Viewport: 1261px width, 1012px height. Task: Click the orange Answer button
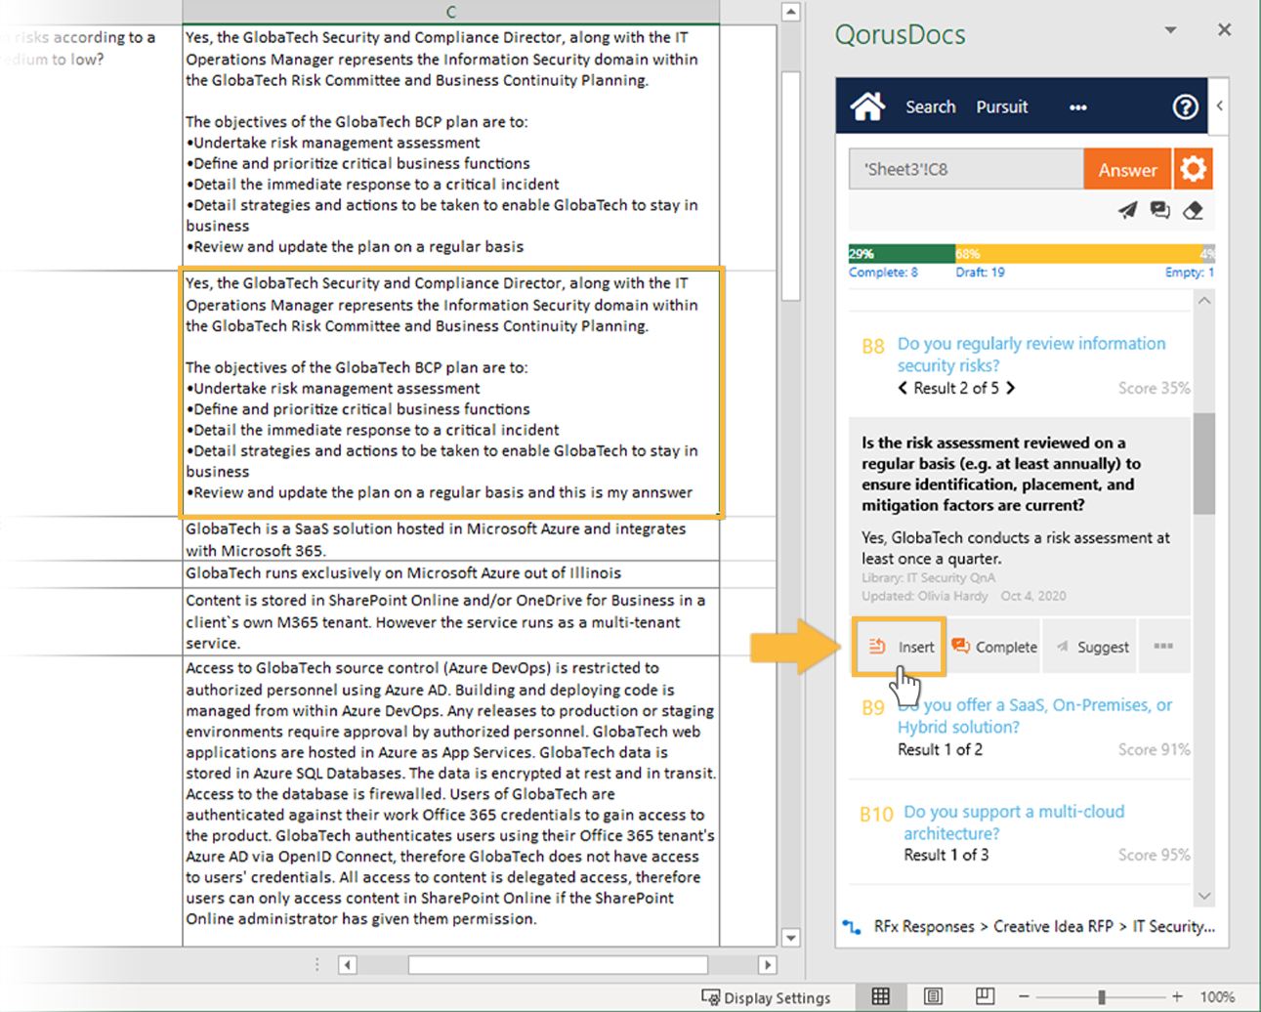coord(1126,170)
